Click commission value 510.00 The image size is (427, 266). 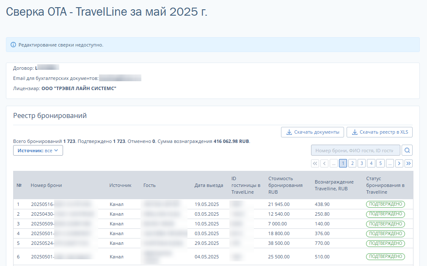click(322, 257)
